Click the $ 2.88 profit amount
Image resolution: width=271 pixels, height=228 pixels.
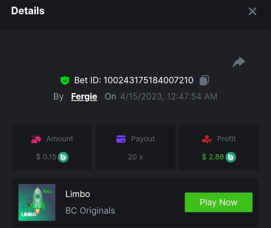coord(213,157)
